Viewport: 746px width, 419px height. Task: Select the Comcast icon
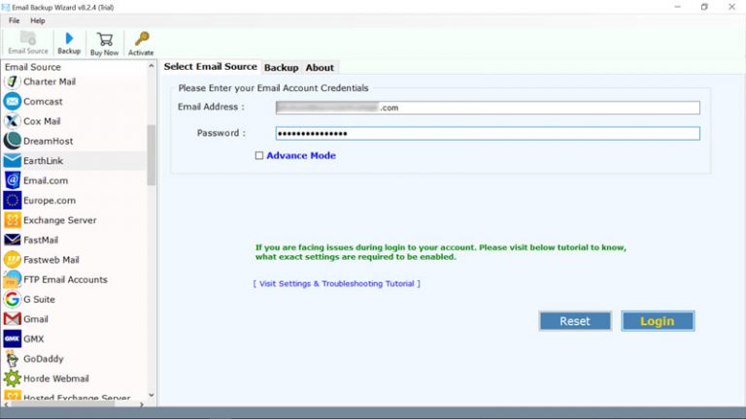pos(12,101)
